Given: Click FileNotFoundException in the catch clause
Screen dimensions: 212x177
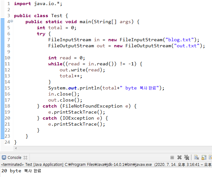Looking at the screenshot, I should tap(92, 106).
